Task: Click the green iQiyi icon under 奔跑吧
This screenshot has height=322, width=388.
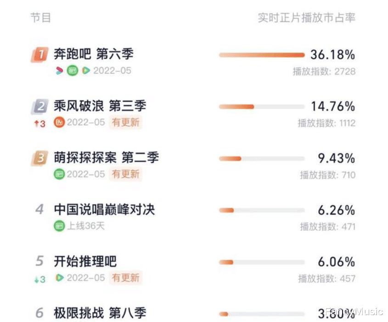Action: [73, 71]
